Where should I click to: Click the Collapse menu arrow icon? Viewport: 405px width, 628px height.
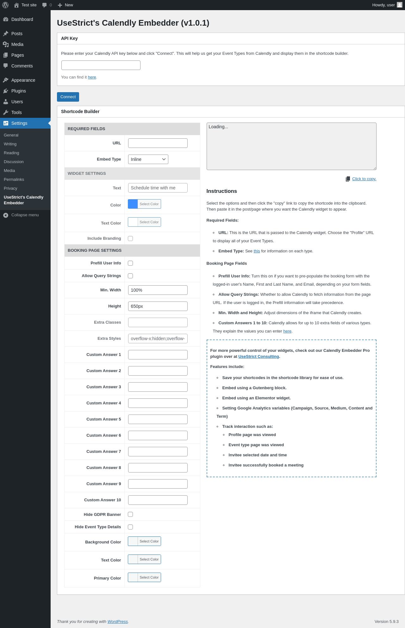6,215
